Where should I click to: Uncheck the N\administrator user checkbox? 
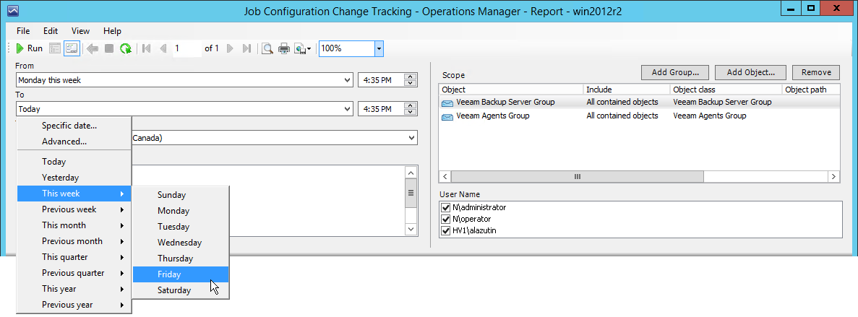tap(445, 207)
